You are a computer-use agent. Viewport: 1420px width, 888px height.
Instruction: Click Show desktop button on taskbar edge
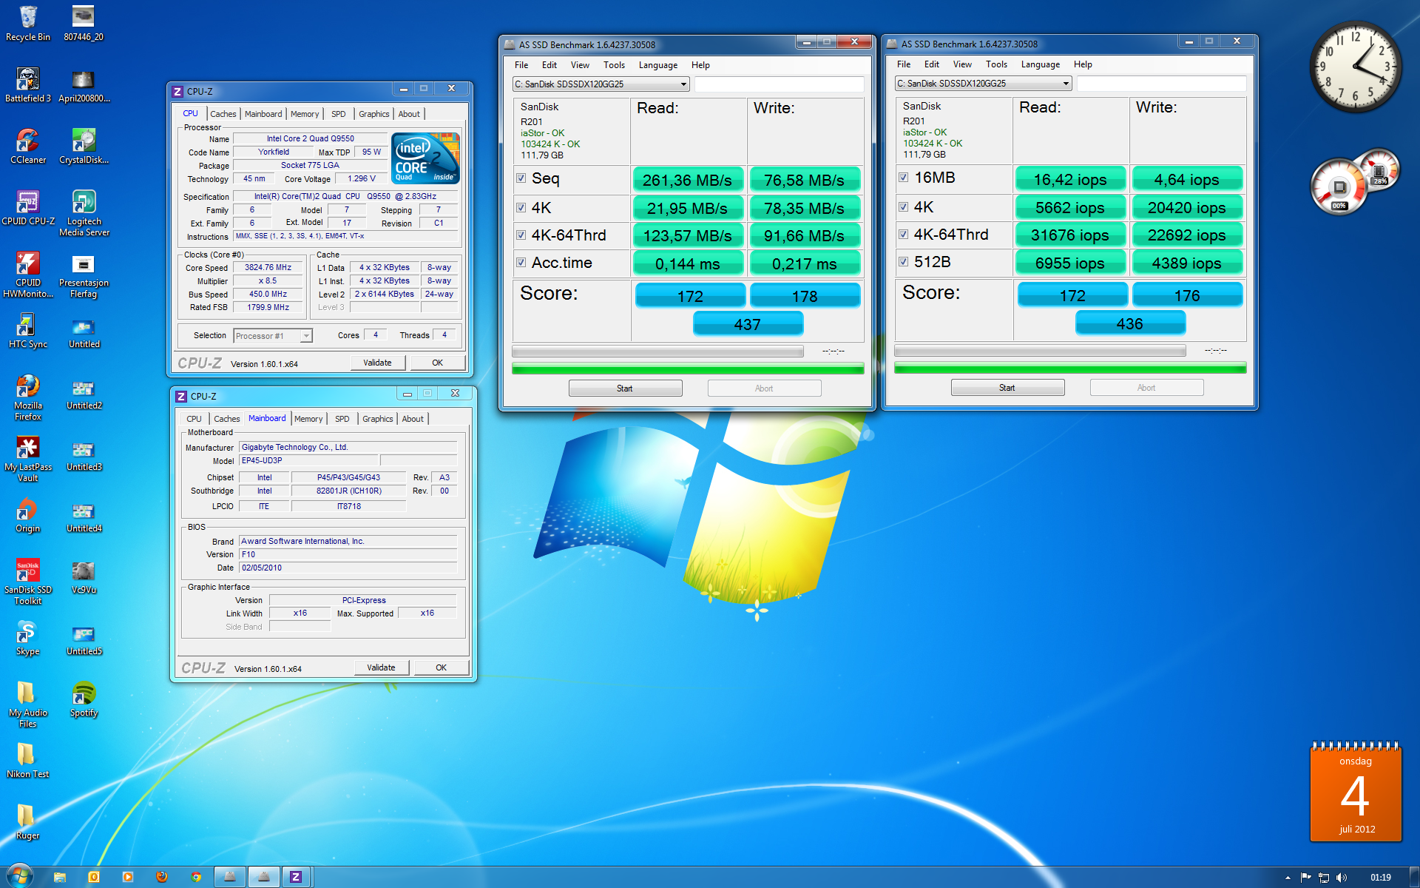1415,877
